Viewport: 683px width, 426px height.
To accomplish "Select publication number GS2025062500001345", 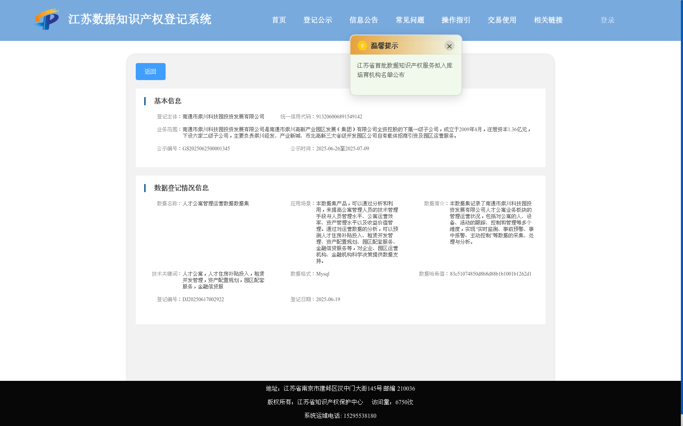I will tap(206, 149).
